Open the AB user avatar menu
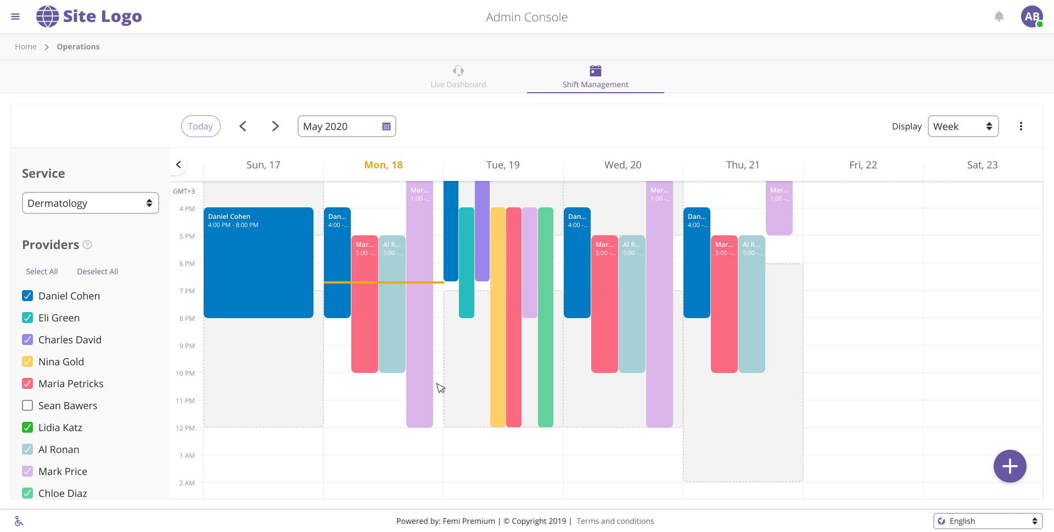The image size is (1054, 532). point(1031,16)
